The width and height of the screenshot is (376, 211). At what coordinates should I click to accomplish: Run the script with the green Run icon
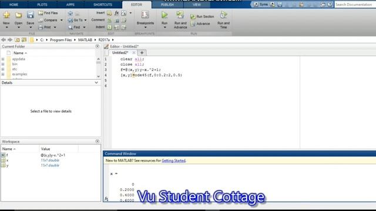(164, 15)
